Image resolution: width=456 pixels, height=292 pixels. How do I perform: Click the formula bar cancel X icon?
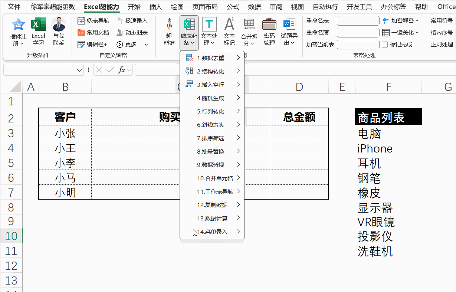(x=99, y=70)
